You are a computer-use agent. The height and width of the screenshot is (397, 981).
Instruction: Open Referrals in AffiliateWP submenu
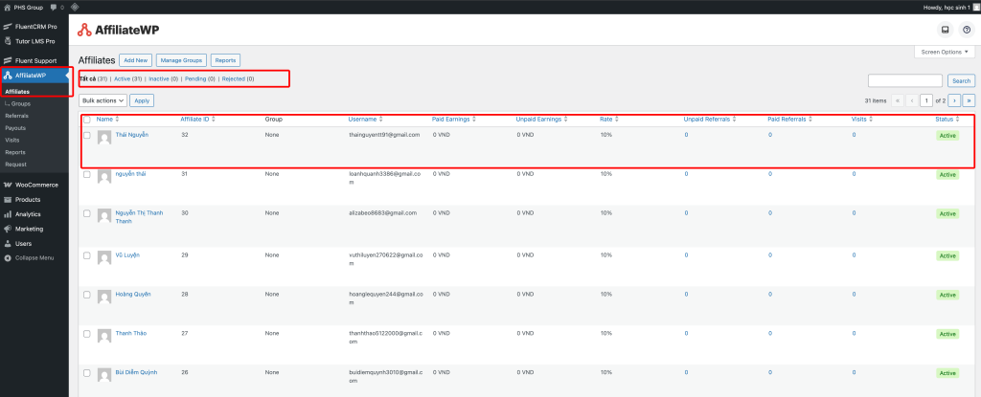pos(16,115)
